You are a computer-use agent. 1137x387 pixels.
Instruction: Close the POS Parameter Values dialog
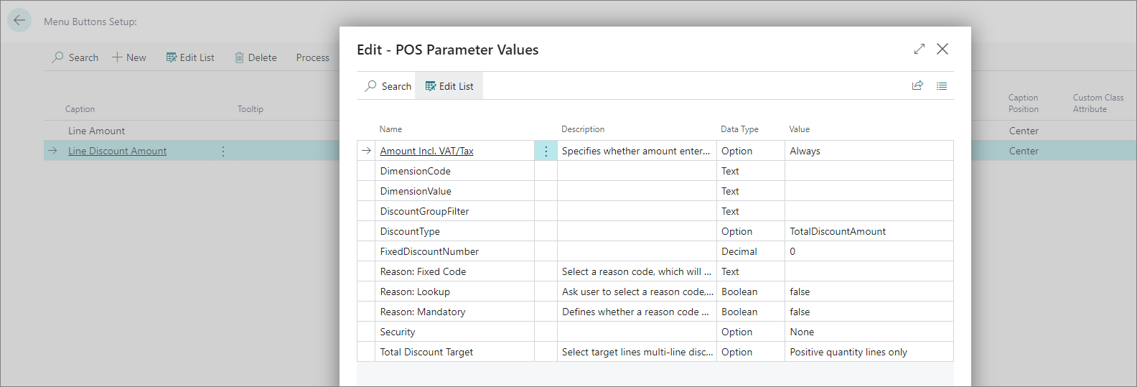pos(942,49)
